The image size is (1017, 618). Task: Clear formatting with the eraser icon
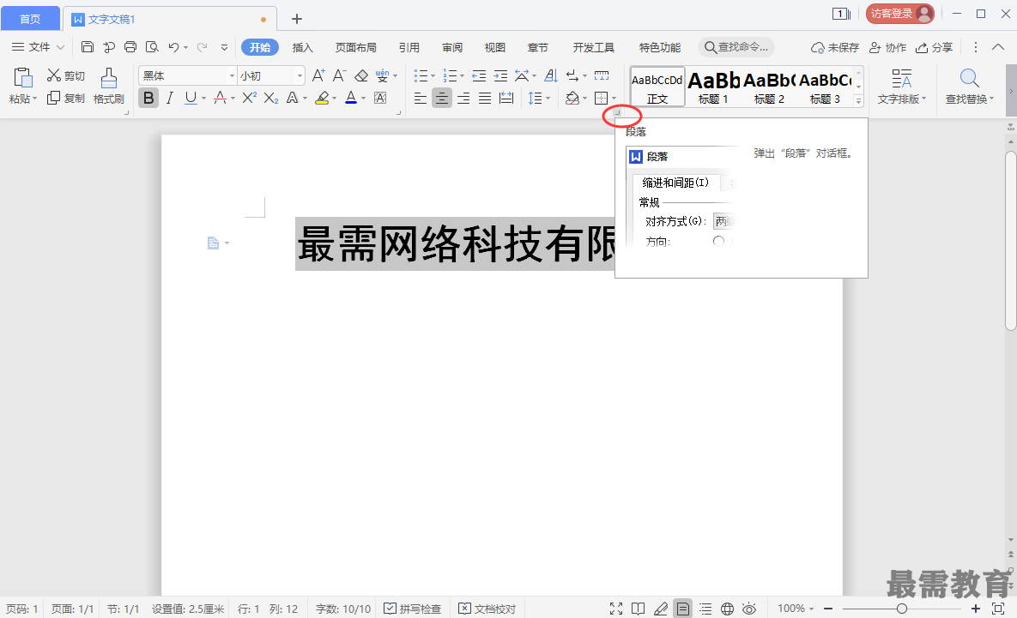[x=361, y=75]
